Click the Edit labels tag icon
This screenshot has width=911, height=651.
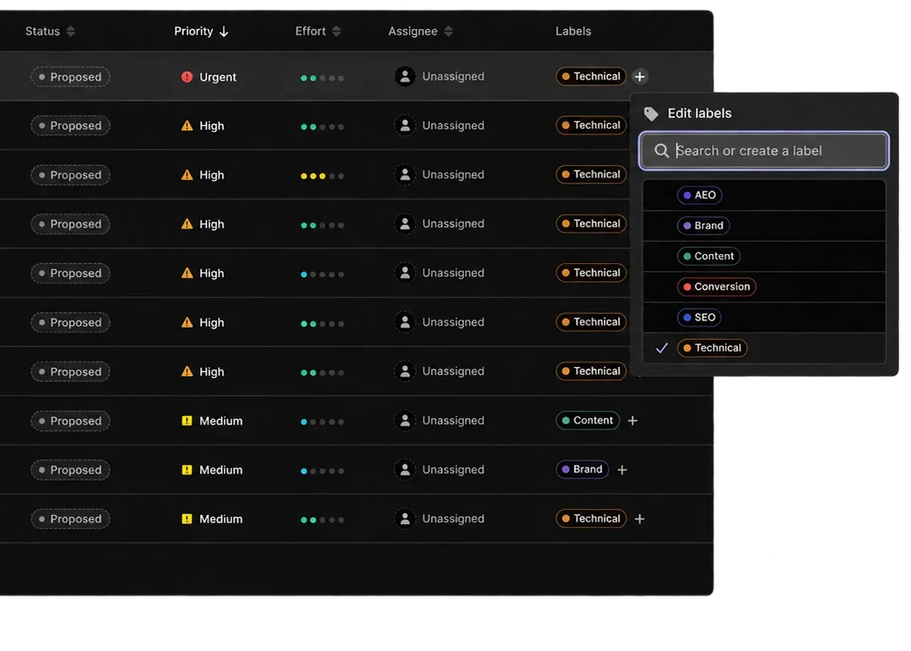point(651,114)
